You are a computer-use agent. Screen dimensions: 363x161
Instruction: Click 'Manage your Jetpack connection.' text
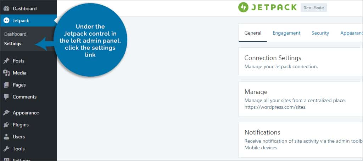point(281,67)
